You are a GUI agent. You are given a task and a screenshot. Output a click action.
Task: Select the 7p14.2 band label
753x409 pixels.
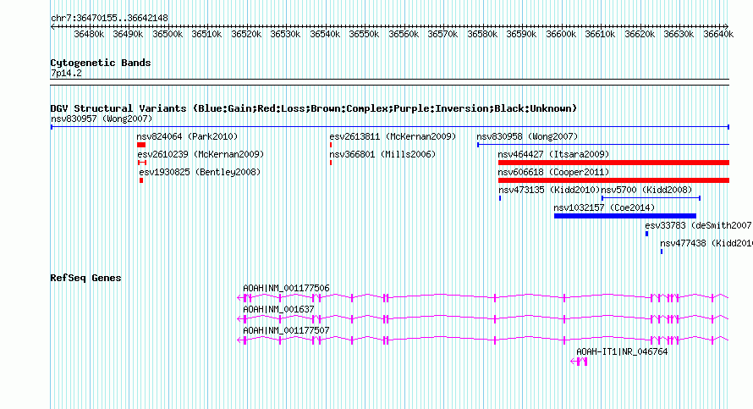tap(66, 73)
